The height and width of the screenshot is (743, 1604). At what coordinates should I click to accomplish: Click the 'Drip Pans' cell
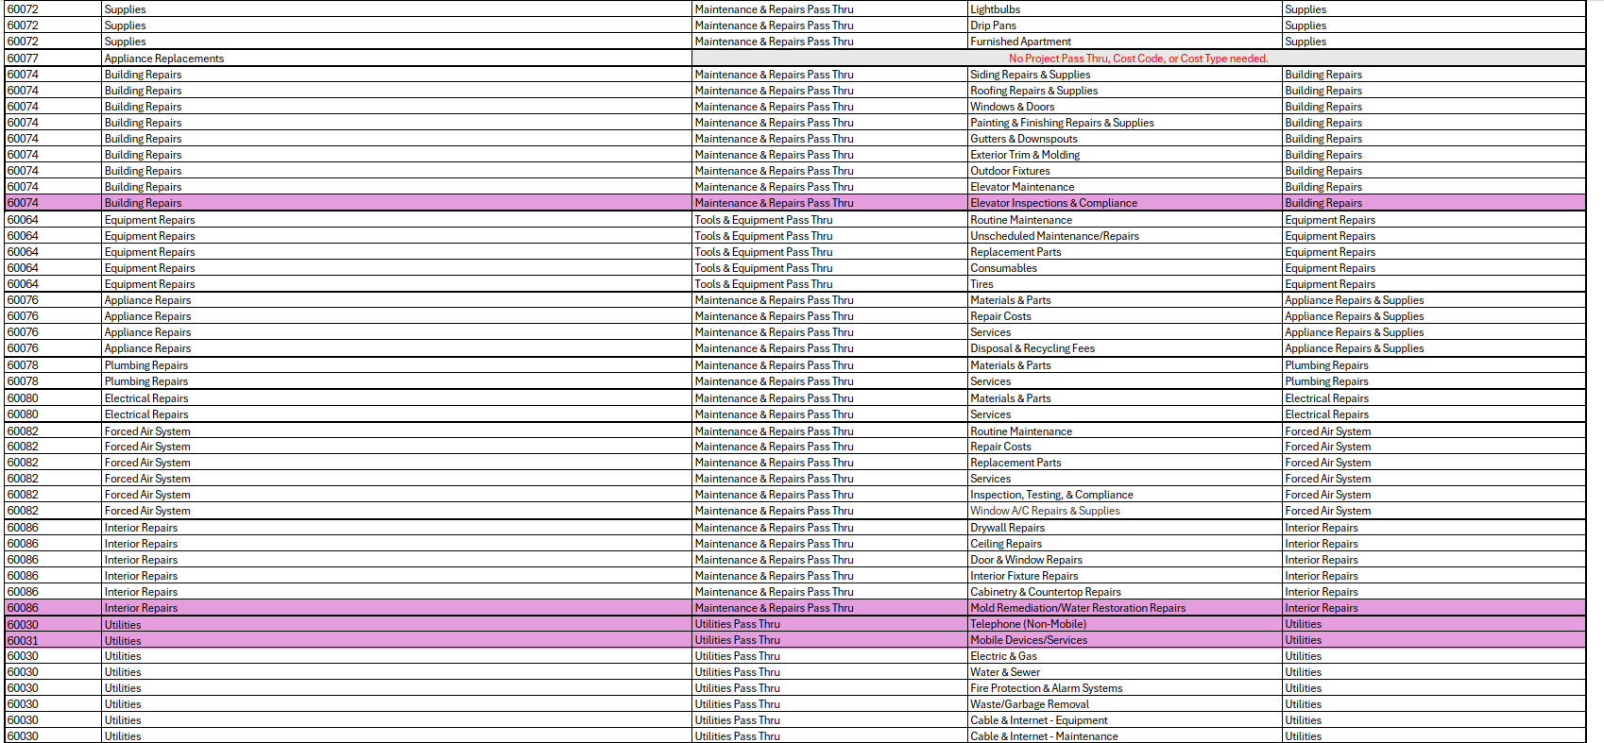tap(1124, 25)
